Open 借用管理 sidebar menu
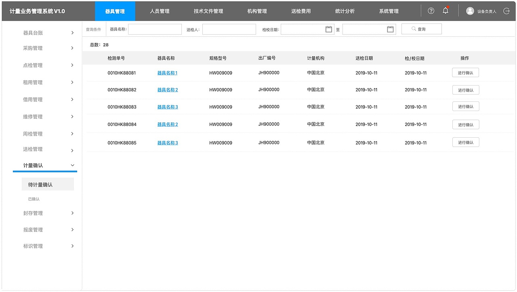This screenshot has width=517, height=292. tap(33, 99)
